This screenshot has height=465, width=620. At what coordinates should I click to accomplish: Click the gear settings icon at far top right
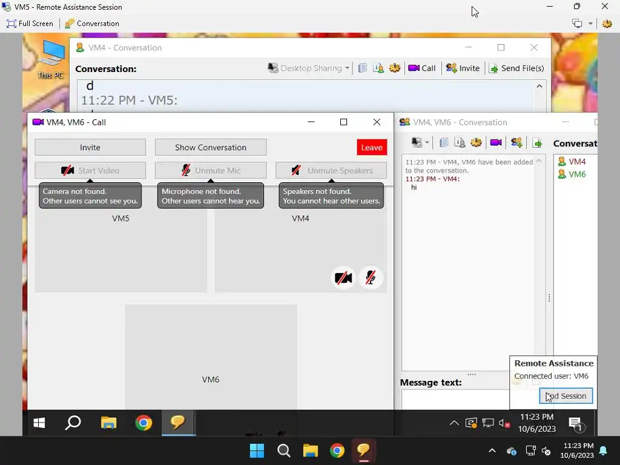click(607, 24)
